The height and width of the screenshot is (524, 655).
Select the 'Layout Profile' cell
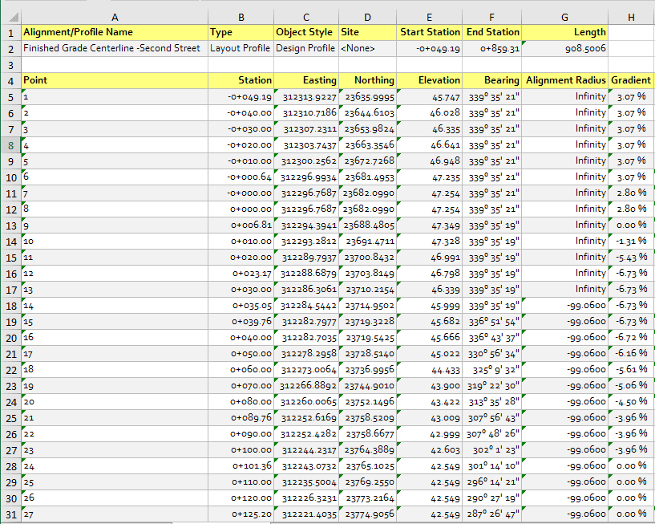(x=241, y=48)
